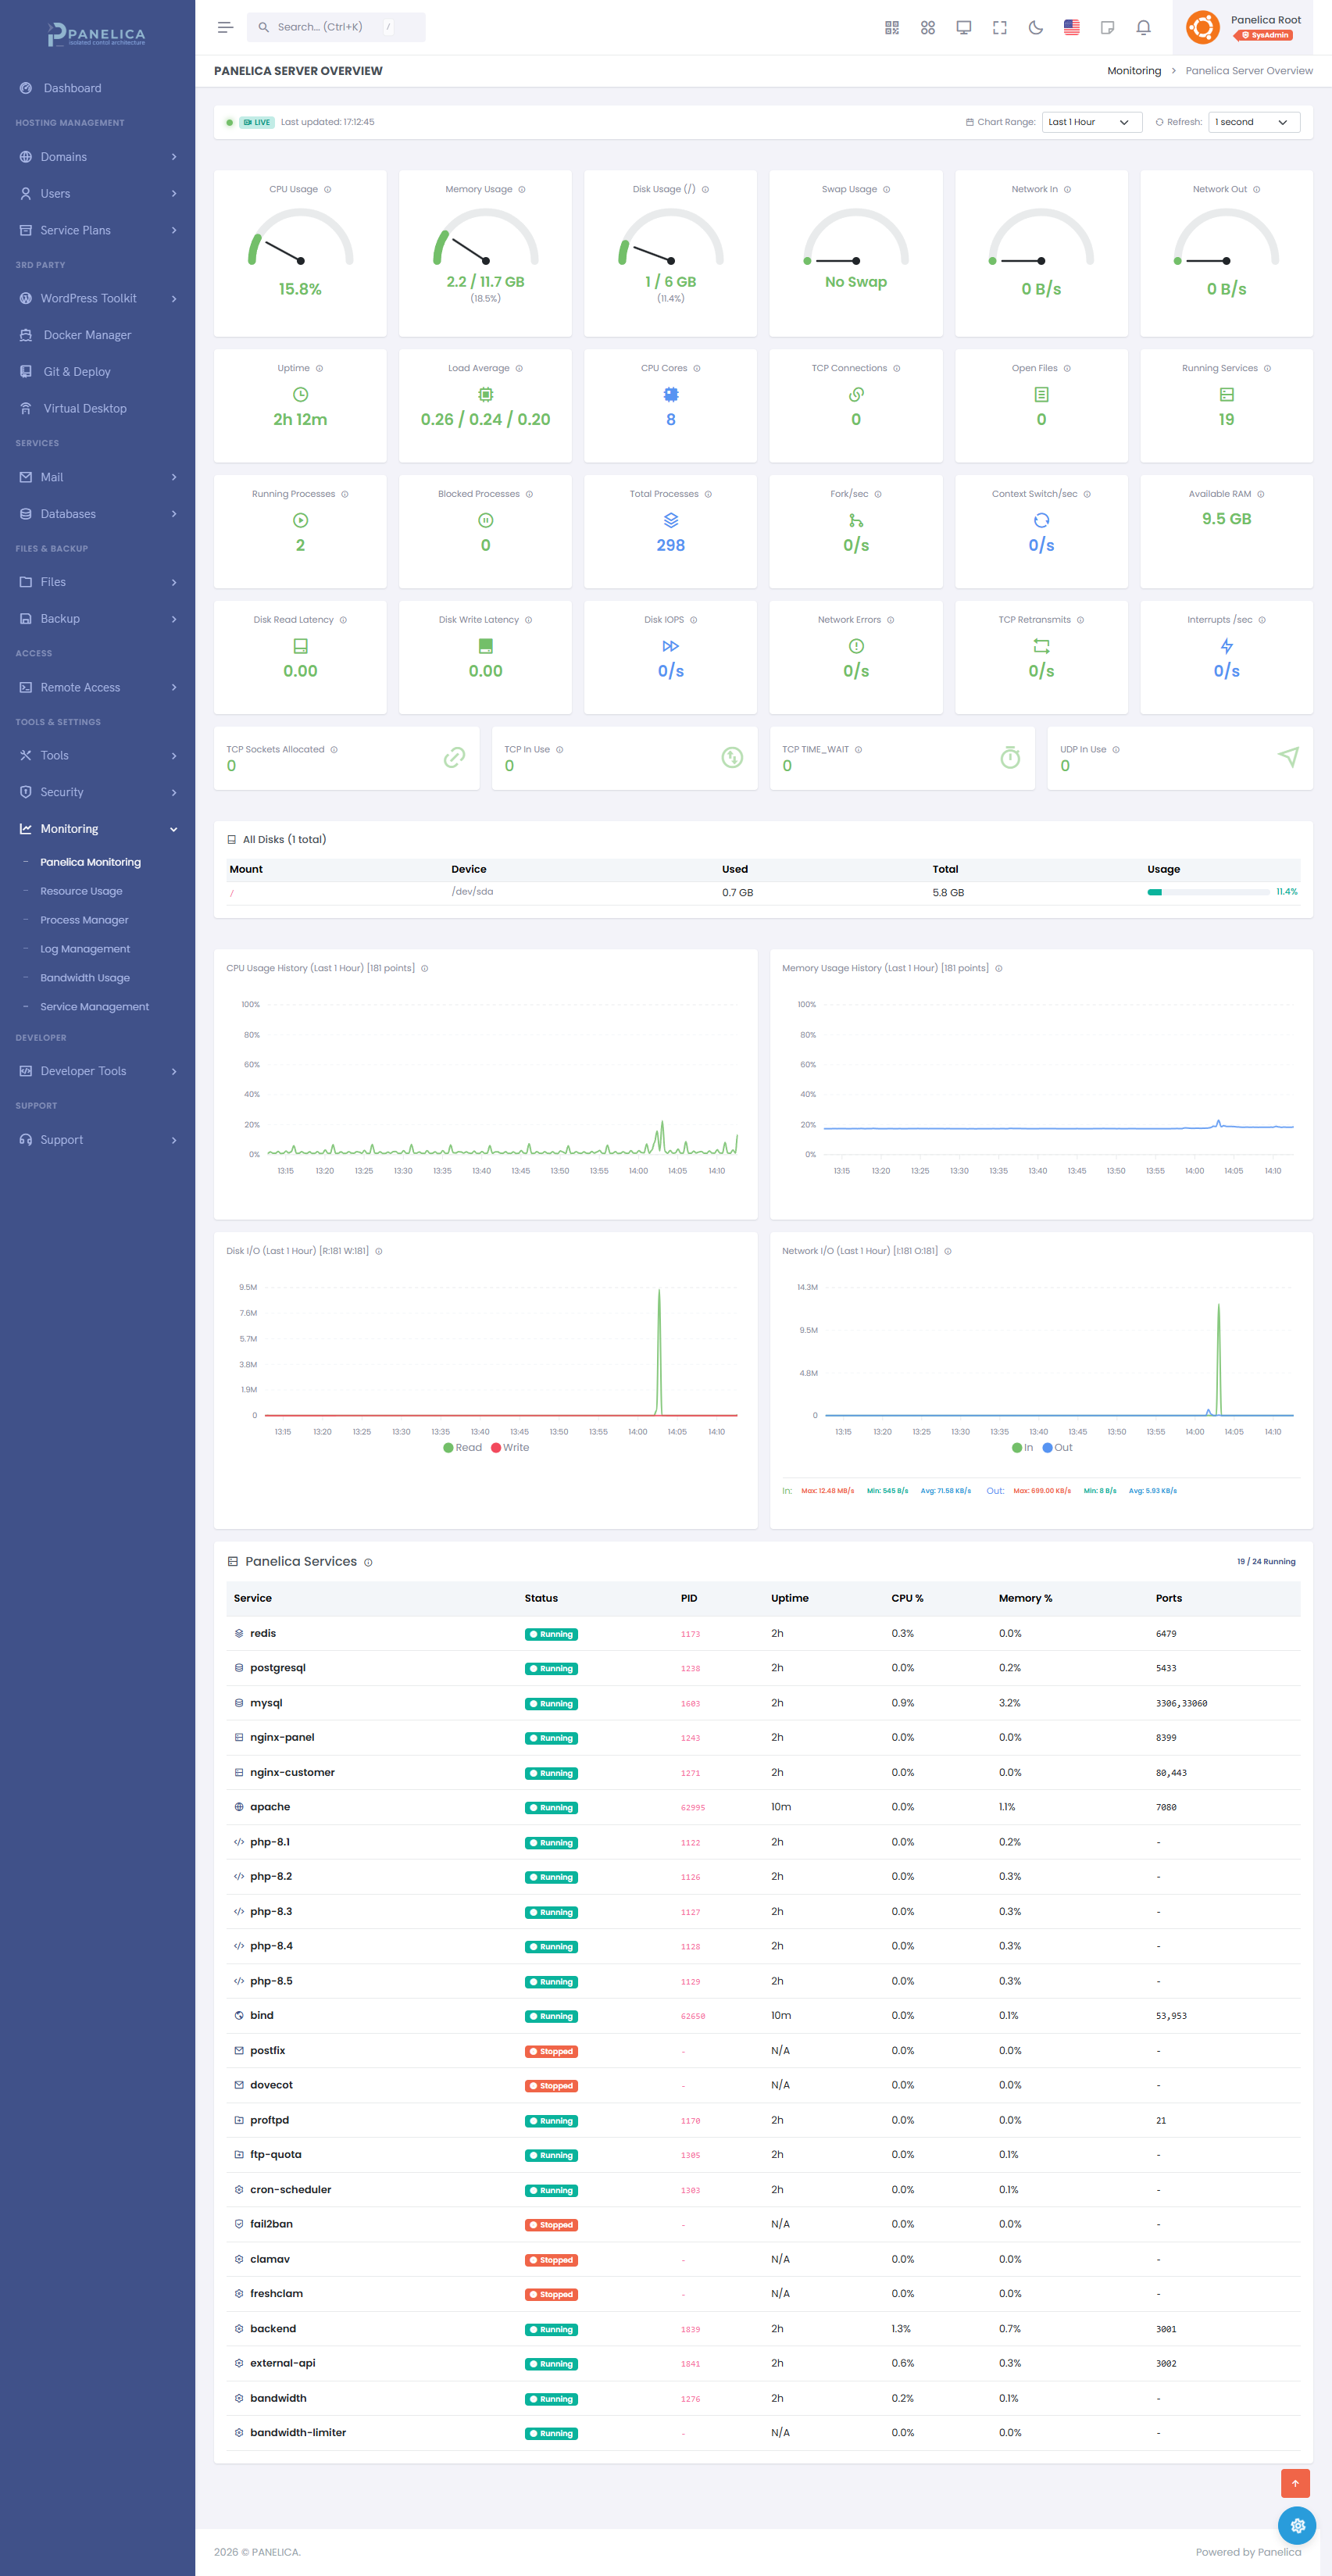Image resolution: width=1332 pixels, height=2576 pixels.
Task: Toggle the Read legend on Disk I/O chart
Action: coord(464,1447)
